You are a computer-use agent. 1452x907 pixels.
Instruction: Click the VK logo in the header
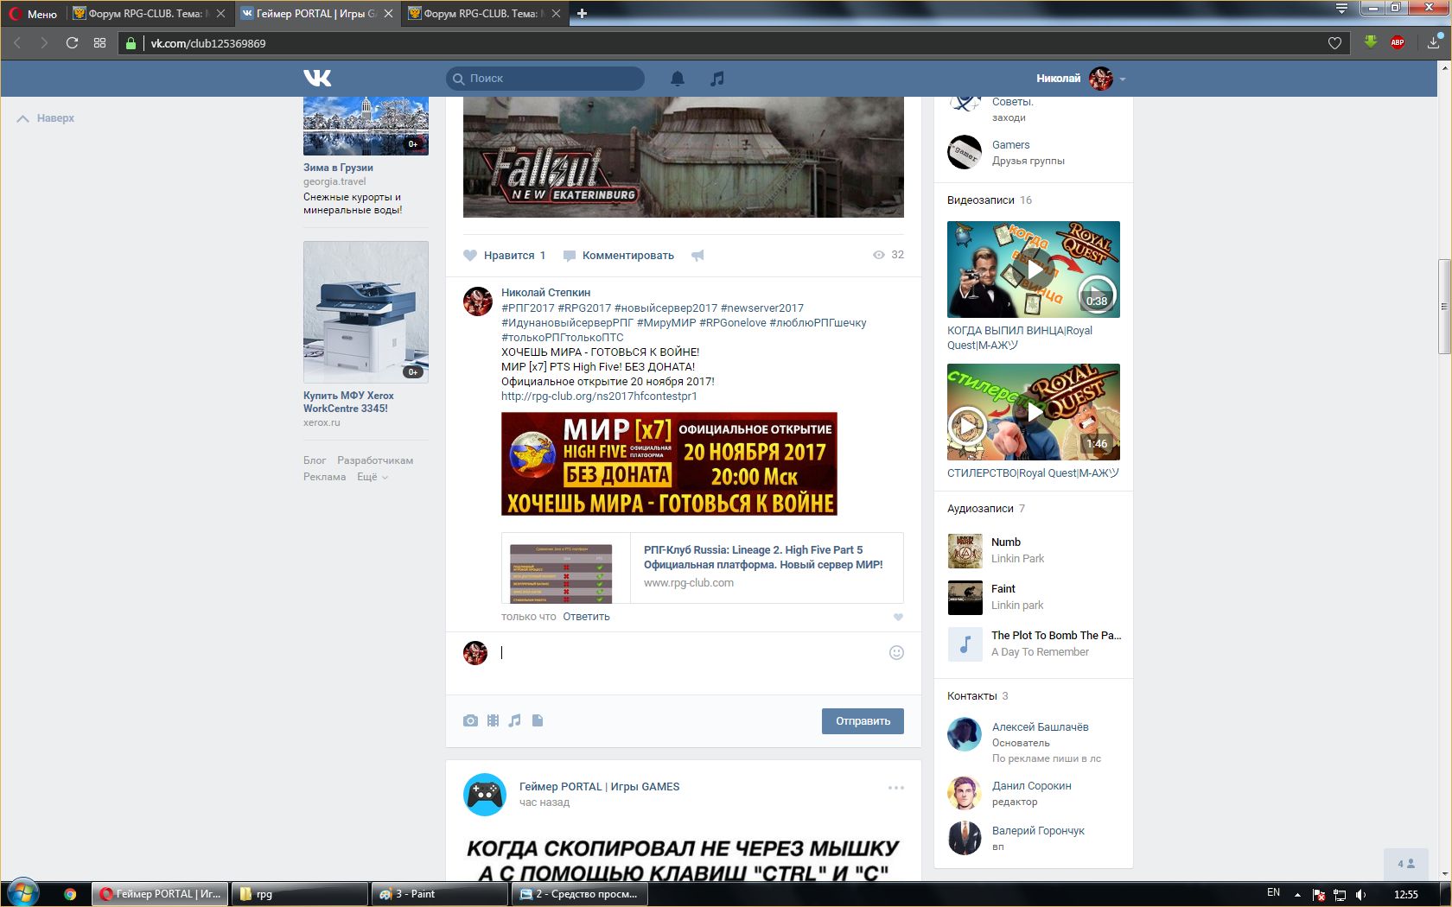(317, 78)
